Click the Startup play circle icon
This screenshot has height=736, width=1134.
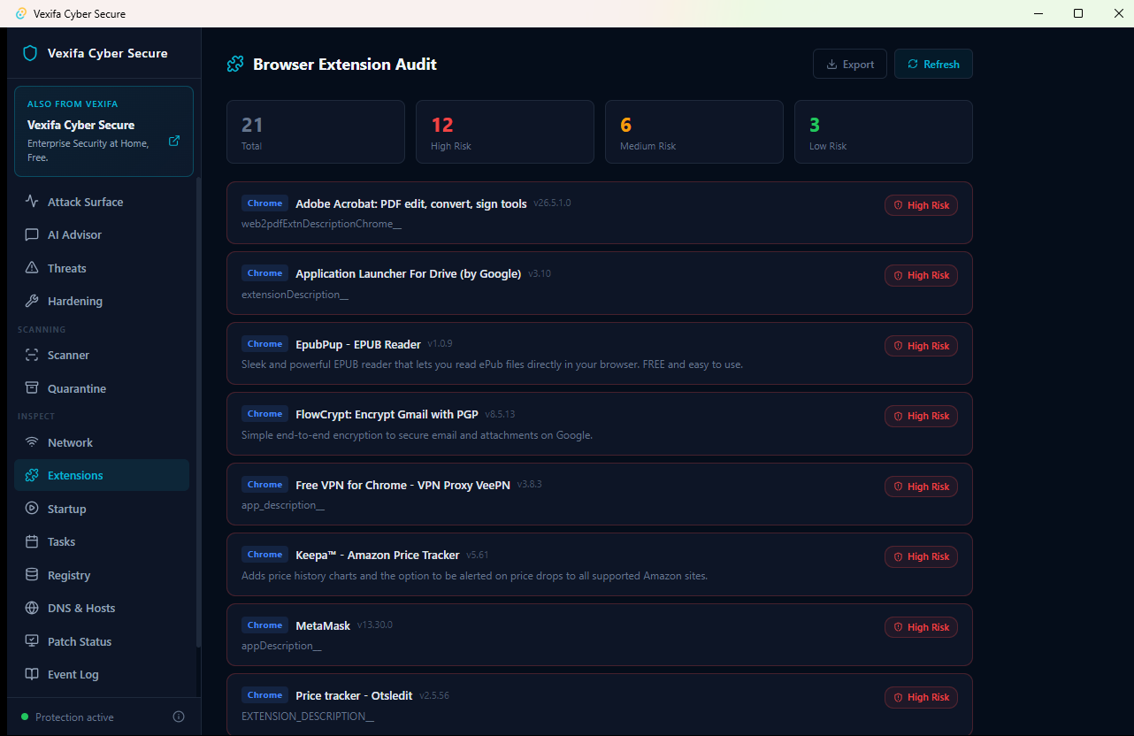[x=32, y=509]
